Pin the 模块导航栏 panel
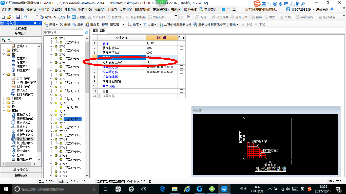 point(35,23)
